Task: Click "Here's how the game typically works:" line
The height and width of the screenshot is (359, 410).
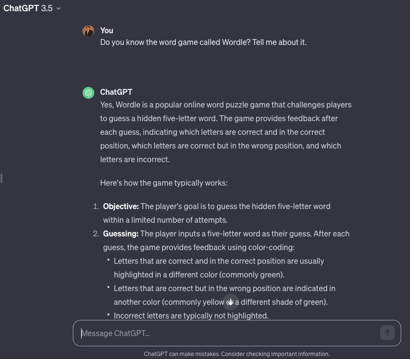Action: point(164,183)
